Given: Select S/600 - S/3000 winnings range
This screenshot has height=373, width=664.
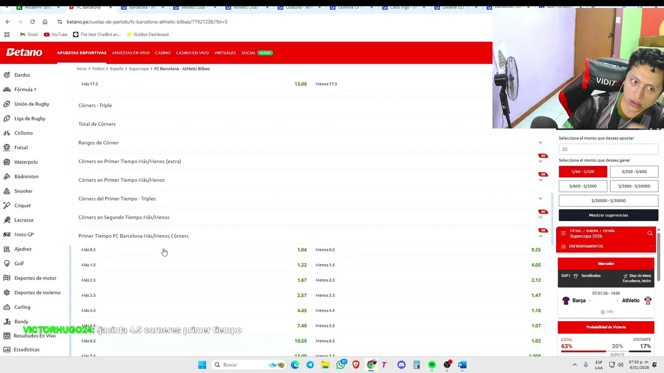Looking at the screenshot, I should tap(583, 186).
